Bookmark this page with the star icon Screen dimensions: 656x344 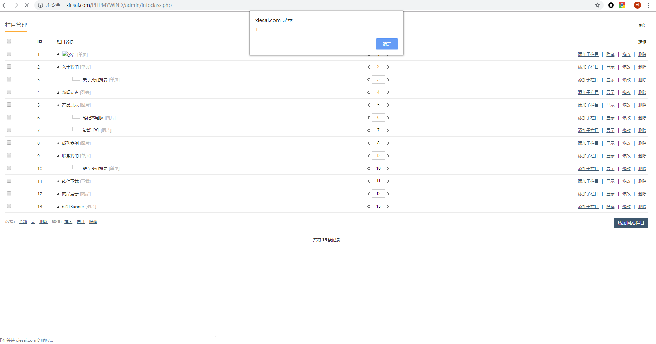click(597, 5)
